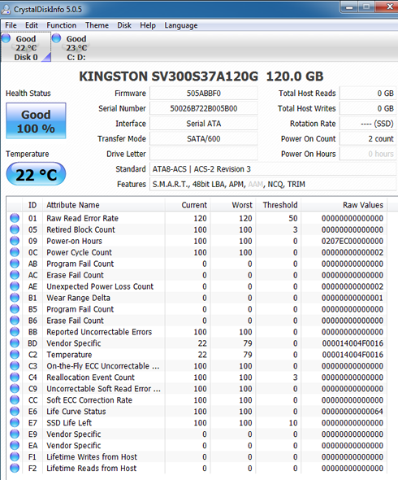
Task: Click blue status orb on C: D: tab
Action: (x=56, y=38)
